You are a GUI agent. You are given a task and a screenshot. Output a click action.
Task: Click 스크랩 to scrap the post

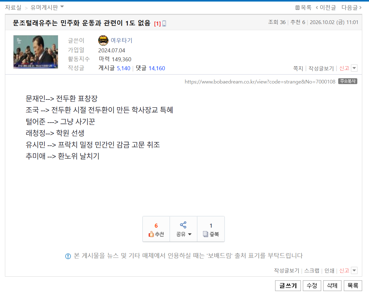(x=312, y=270)
